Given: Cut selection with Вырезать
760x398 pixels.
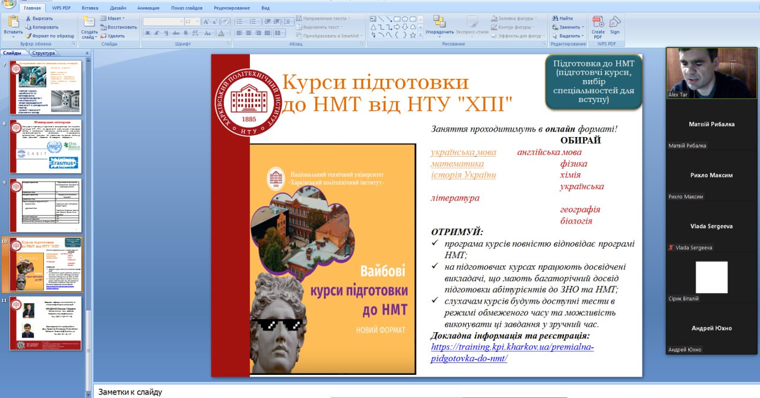Looking at the screenshot, I should tap(42, 18).
